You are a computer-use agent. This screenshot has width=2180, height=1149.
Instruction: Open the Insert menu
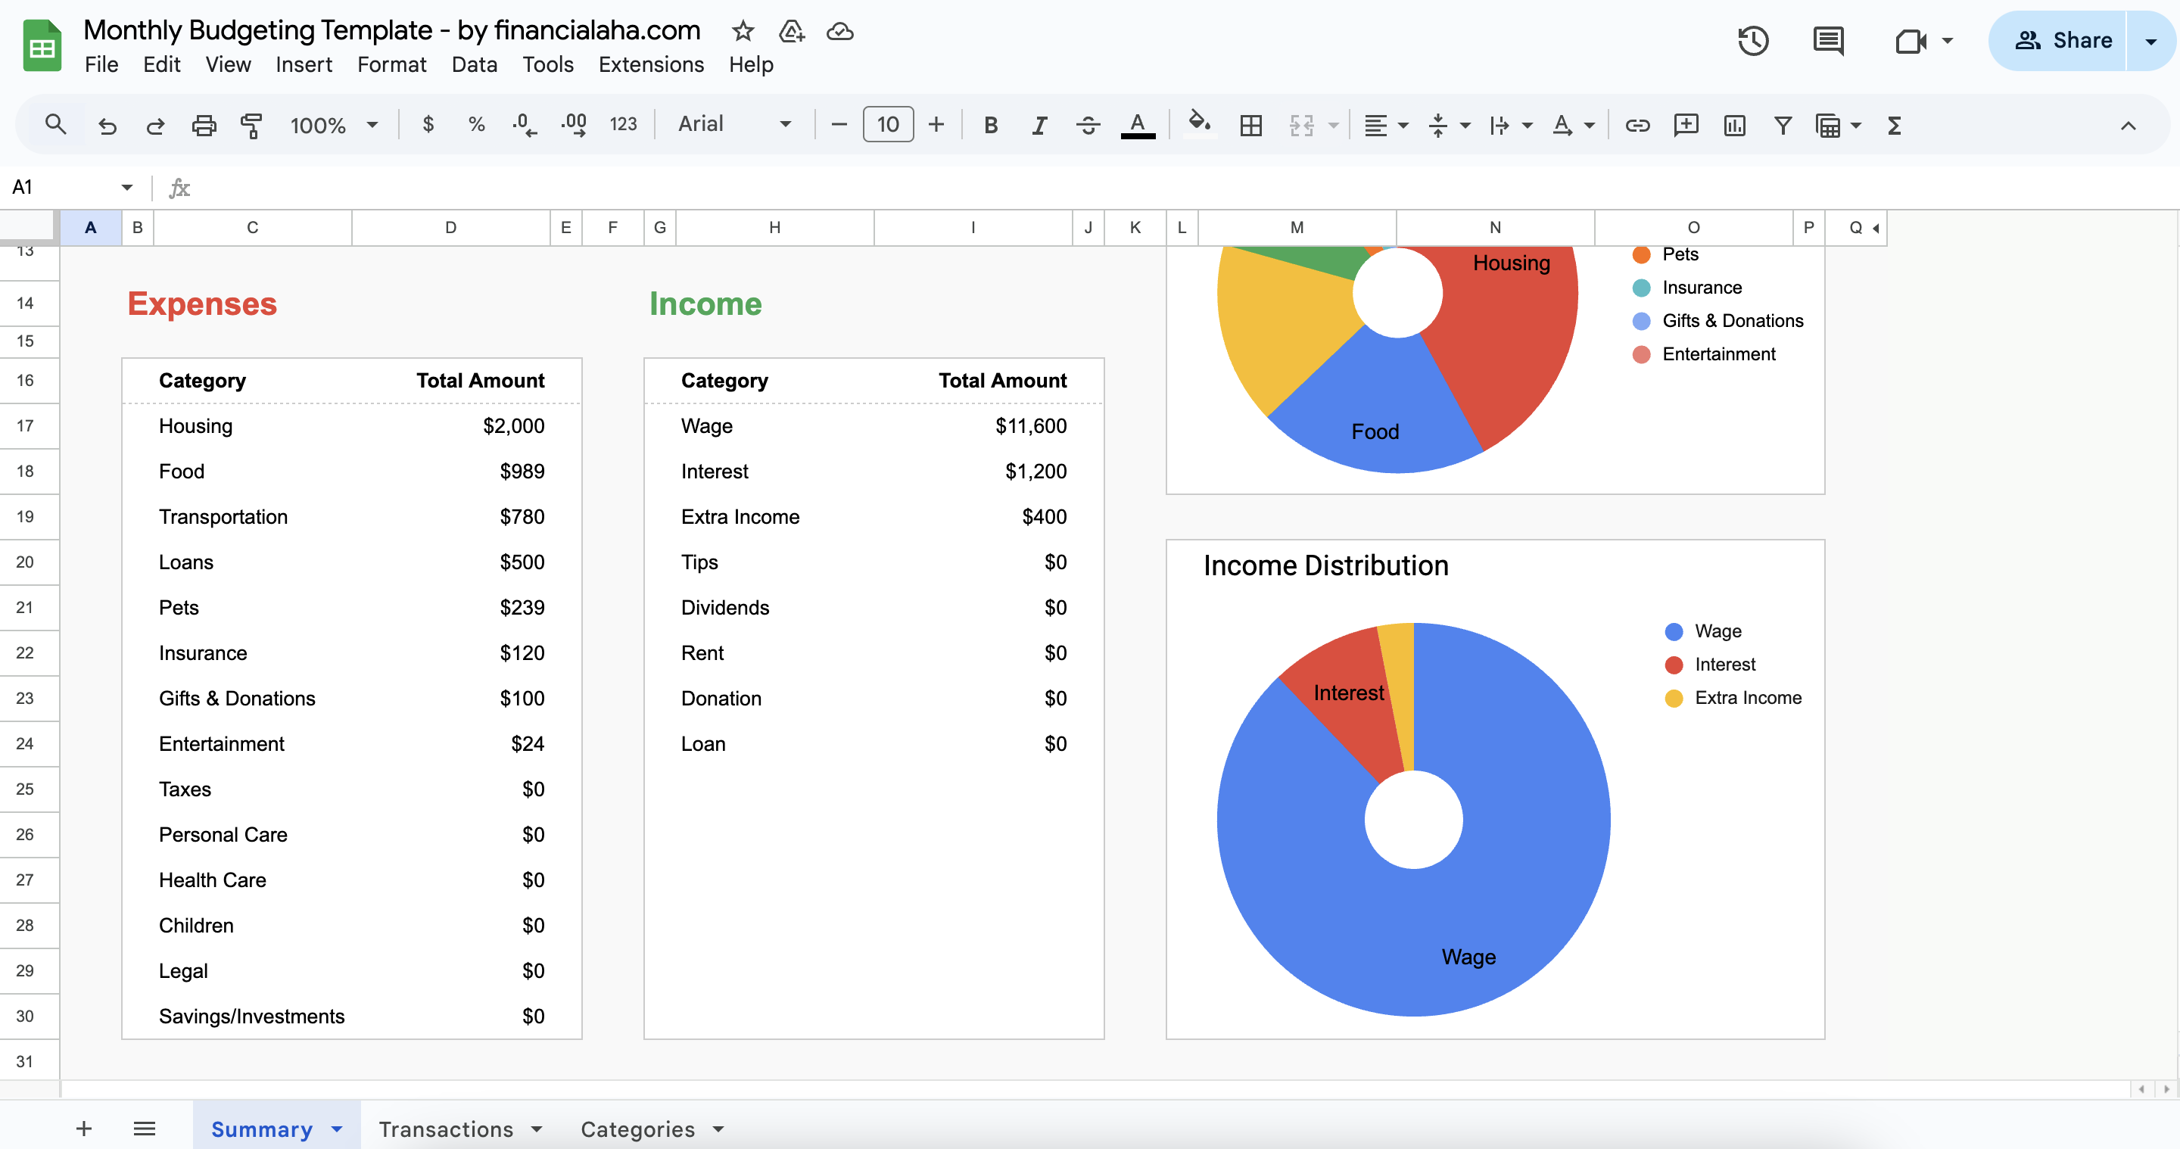click(x=304, y=64)
